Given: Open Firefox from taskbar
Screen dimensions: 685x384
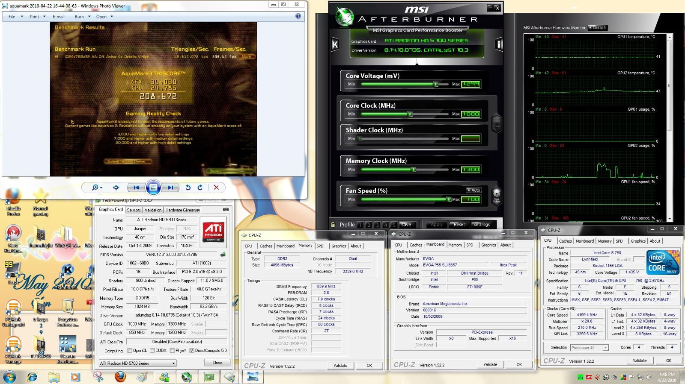Looking at the screenshot, I should pyautogui.click(x=120, y=377).
